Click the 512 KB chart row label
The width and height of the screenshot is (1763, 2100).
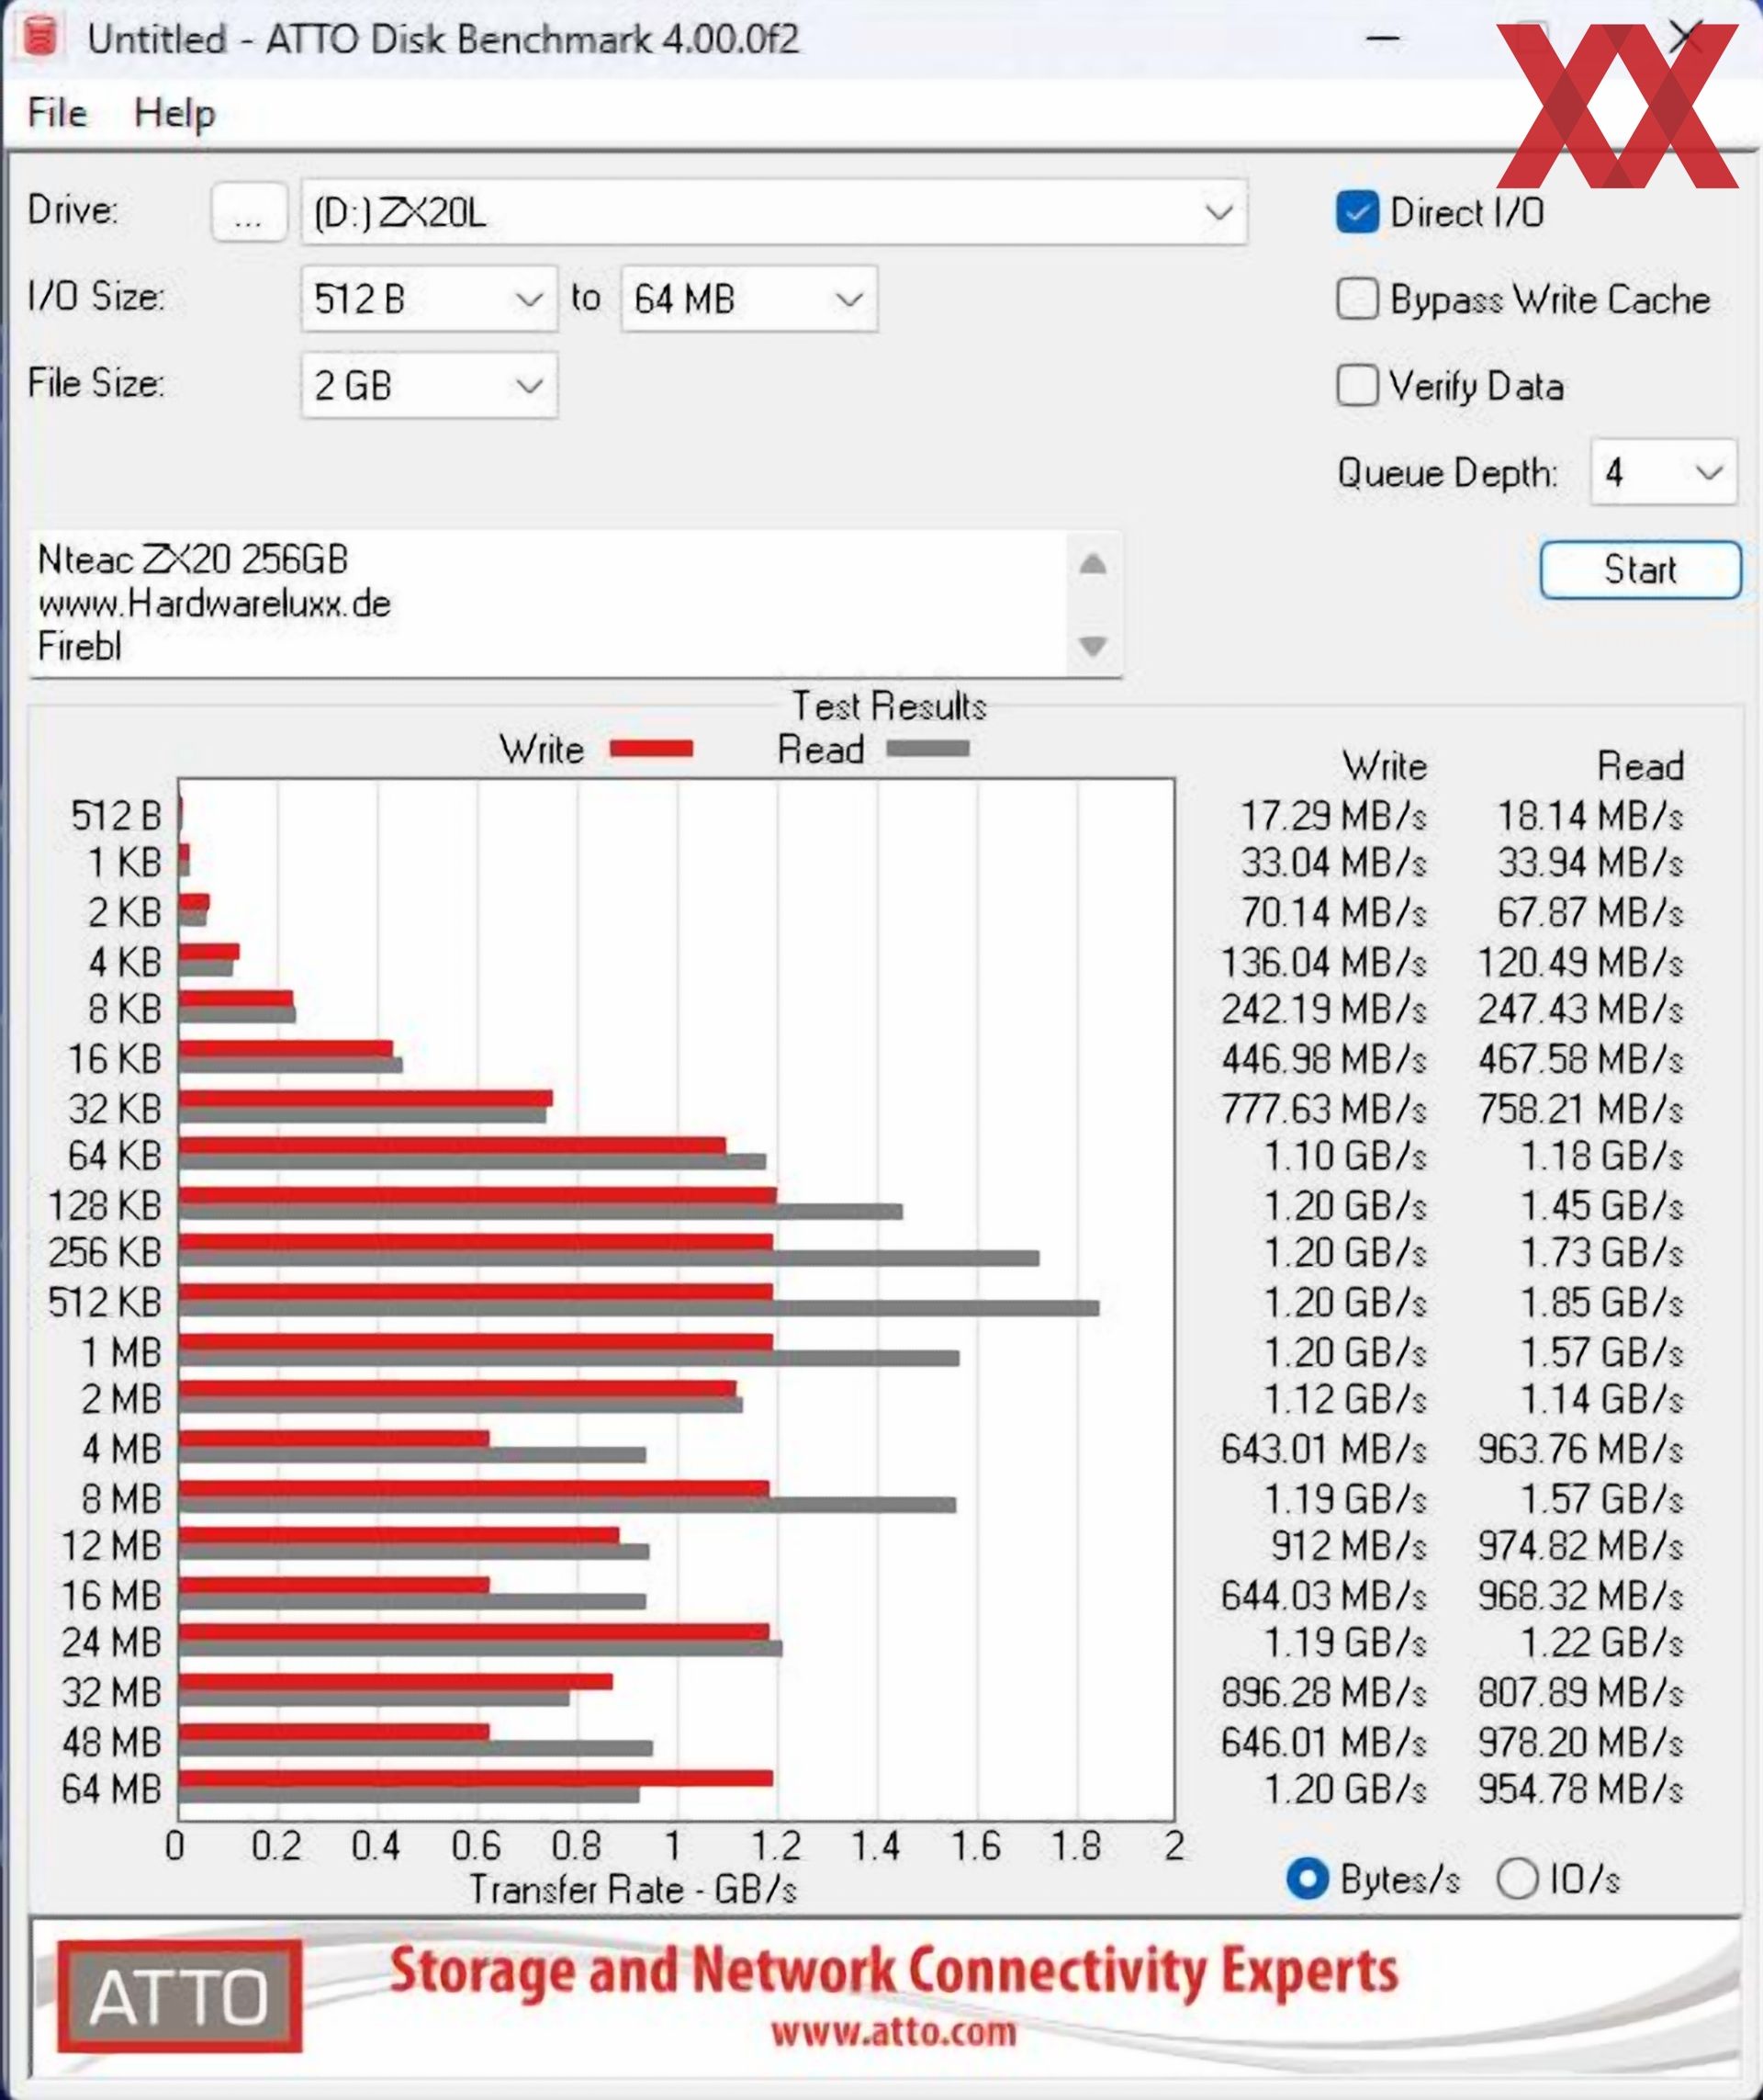[x=105, y=1302]
